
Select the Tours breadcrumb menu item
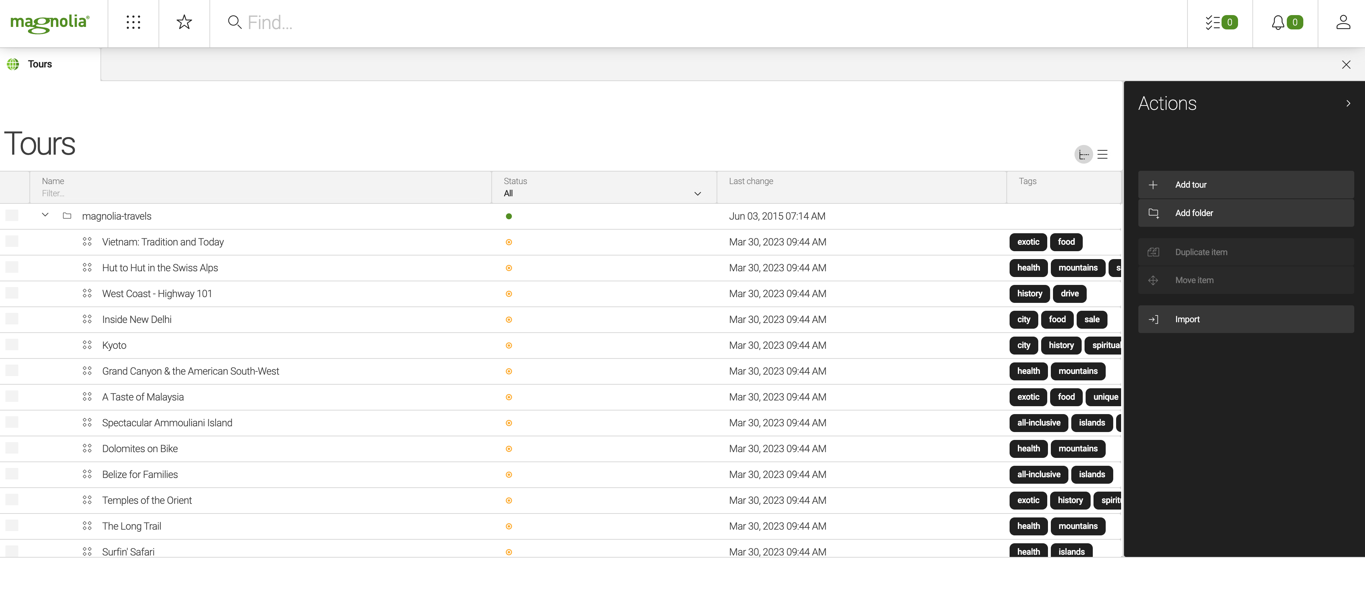(x=40, y=64)
